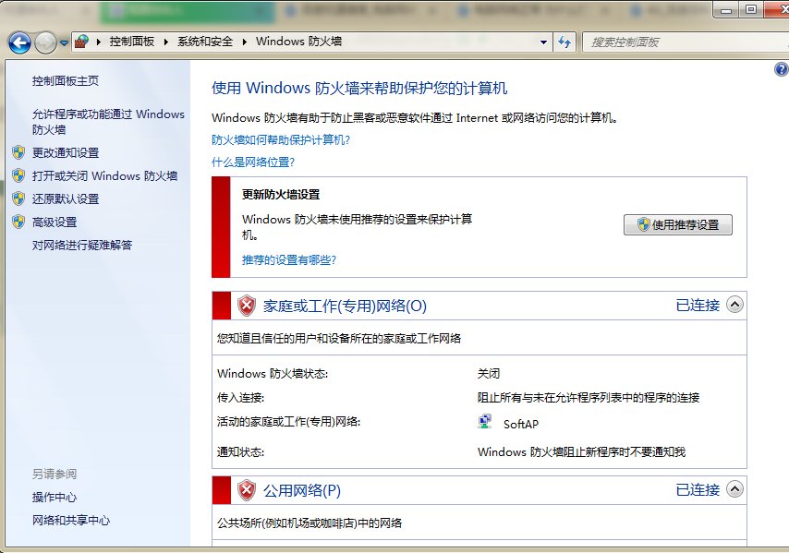Click 已连接 status in 家庭或工作 section

[698, 306]
